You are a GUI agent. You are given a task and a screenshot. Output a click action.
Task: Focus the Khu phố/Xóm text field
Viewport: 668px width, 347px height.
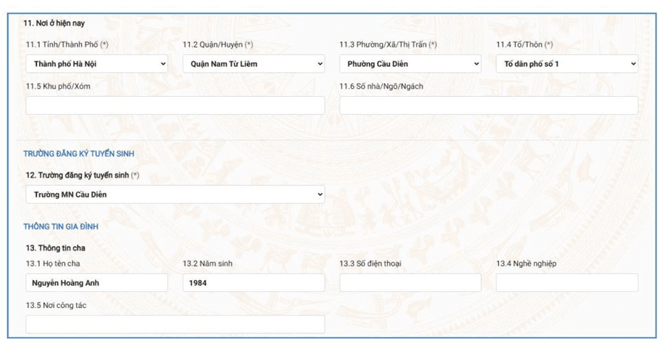(175, 105)
